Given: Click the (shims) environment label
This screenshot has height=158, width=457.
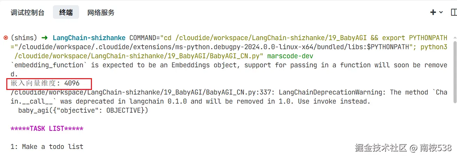Looking at the screenshot, I should click(24, 38).
